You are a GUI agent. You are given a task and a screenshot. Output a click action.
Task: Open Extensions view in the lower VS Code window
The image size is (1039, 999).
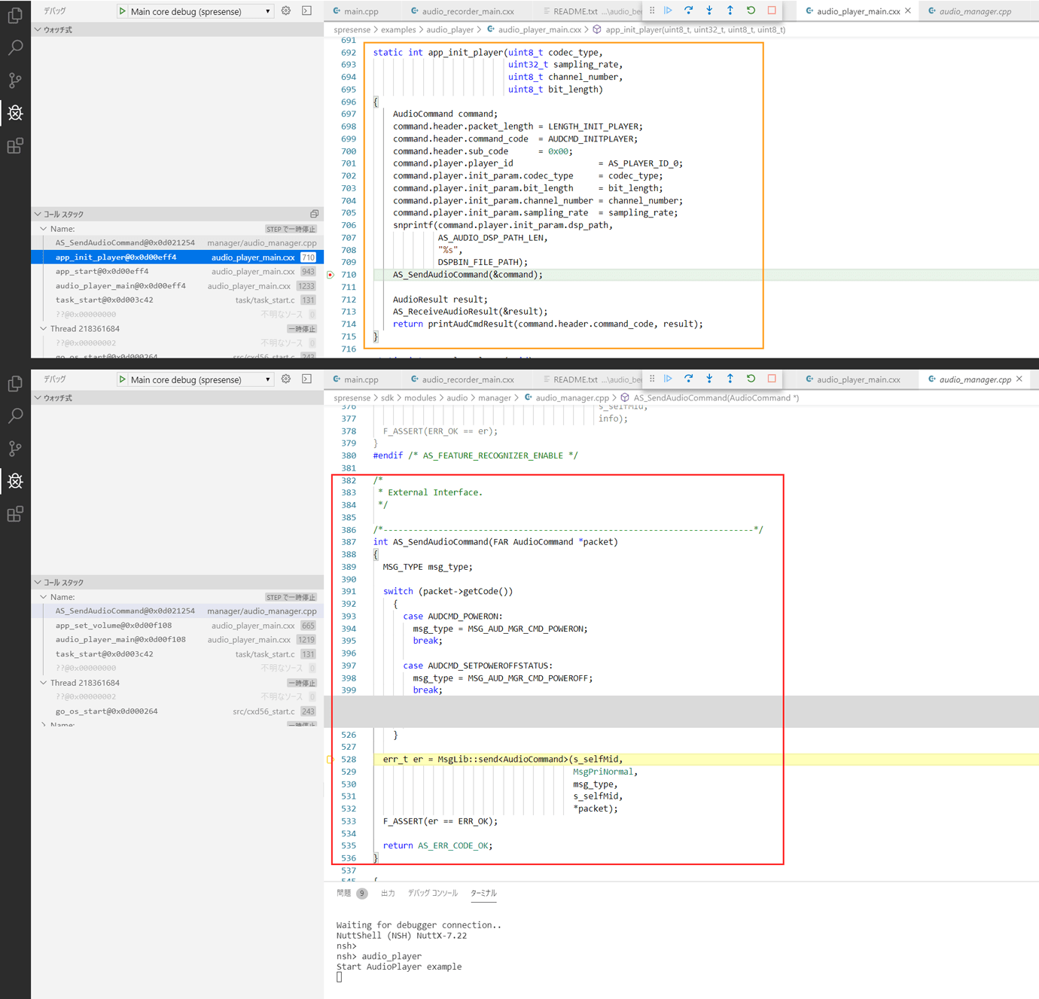(x=15, y=514)
